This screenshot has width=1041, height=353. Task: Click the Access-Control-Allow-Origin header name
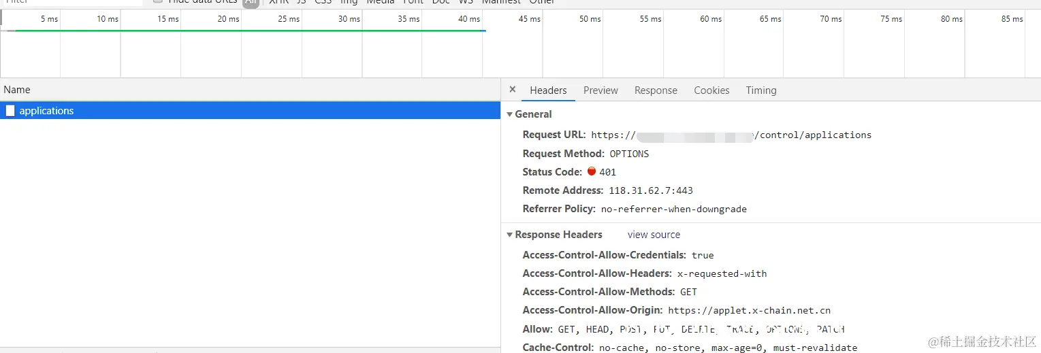(592, 310)
